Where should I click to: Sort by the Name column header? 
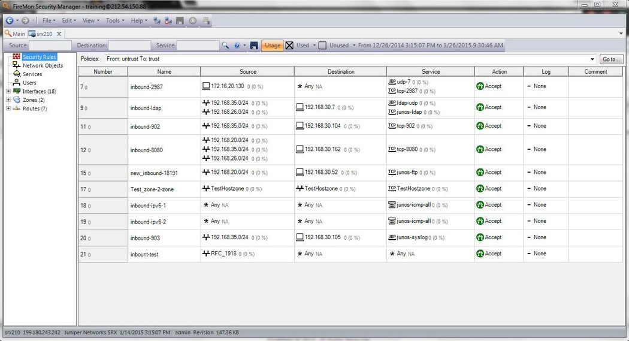tap(164, 71)
